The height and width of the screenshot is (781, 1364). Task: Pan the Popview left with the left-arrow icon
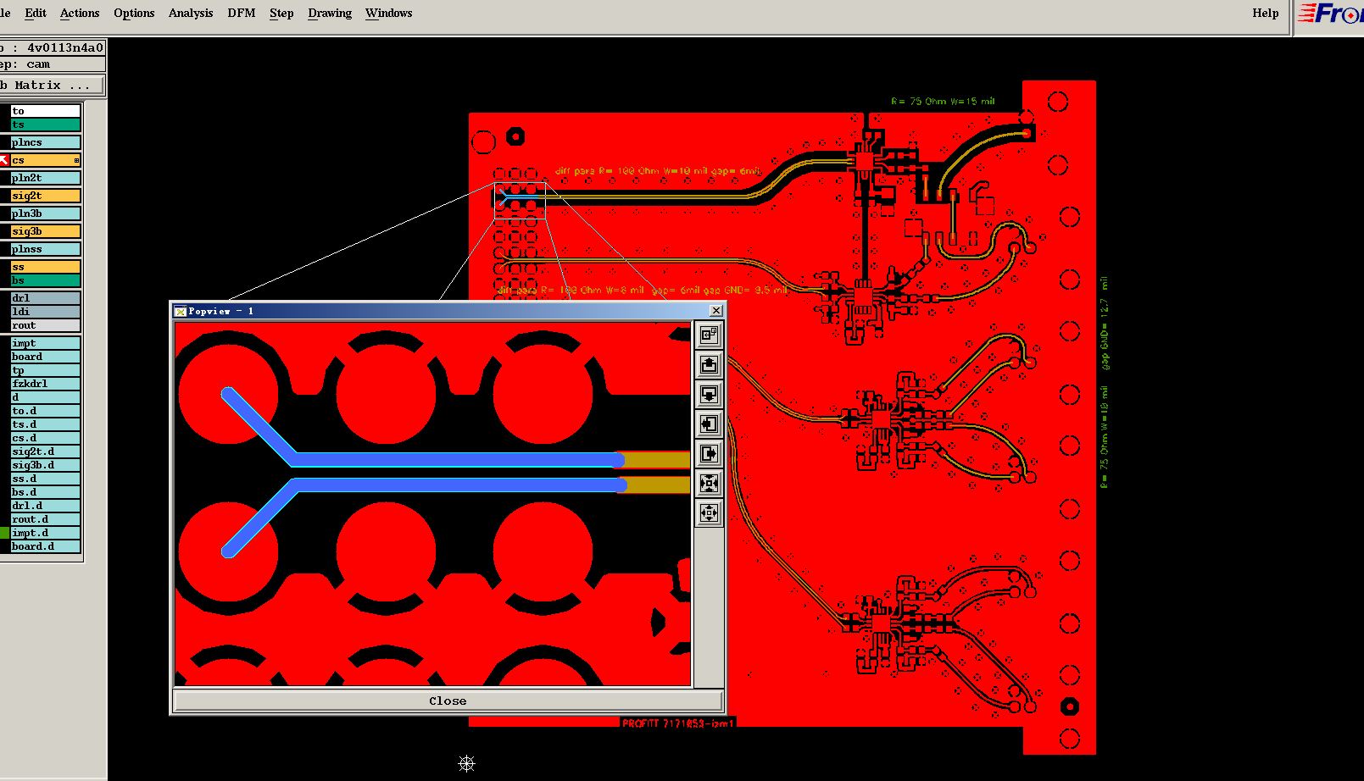[x=709, y=424]
